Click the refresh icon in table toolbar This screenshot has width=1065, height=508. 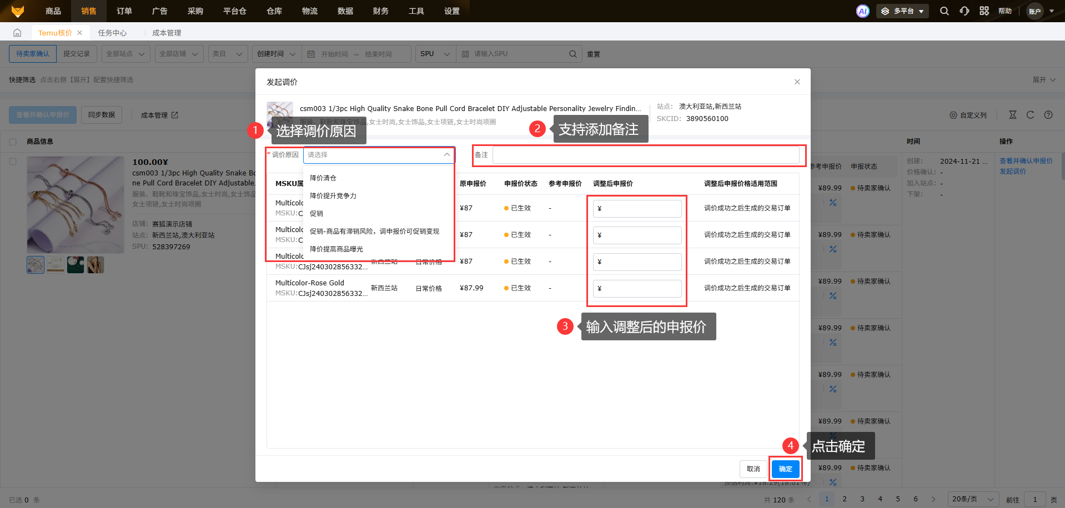click(1030, 115)
